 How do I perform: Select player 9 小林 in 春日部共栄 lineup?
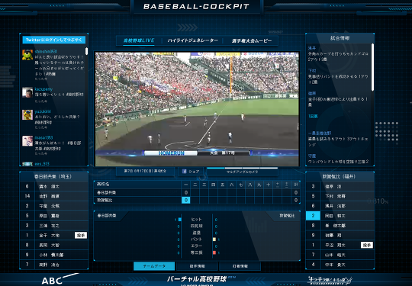click(54, 255)
